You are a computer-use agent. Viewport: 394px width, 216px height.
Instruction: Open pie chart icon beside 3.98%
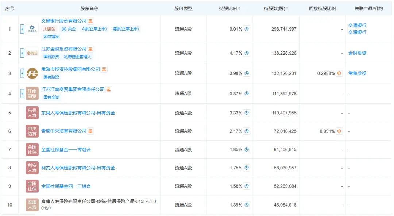click(247, 73)
